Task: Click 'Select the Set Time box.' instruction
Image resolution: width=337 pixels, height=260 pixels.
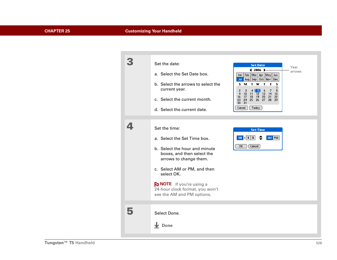Action: click(185, 138)
